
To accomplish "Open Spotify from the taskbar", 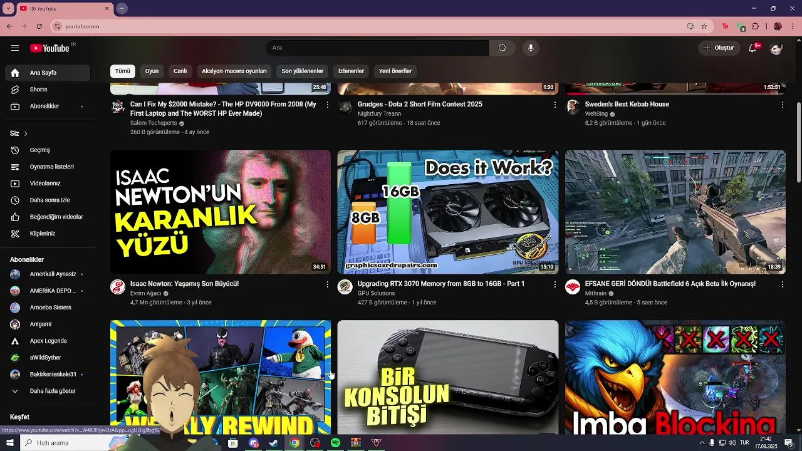I will point(335,443).
